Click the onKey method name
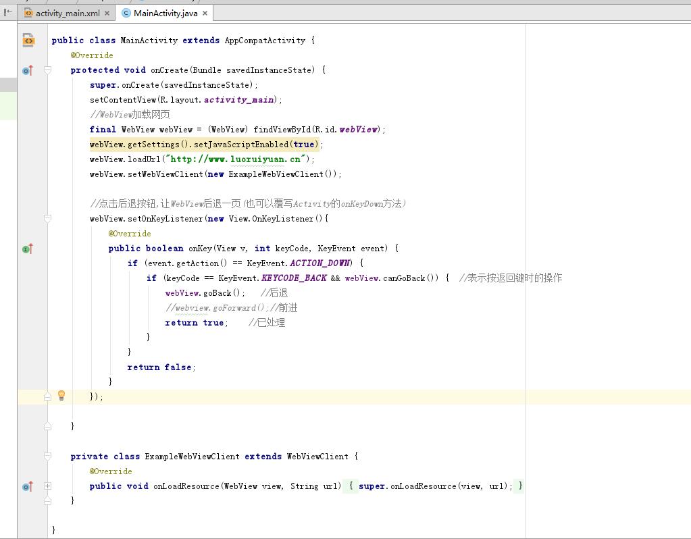The image size is (691, 539). point(200,249)
